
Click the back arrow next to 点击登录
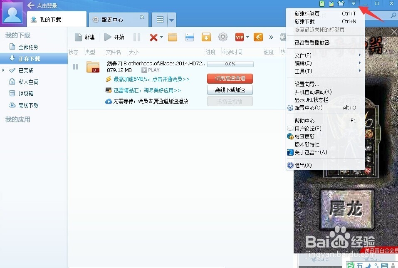click(x=31, y=5)
